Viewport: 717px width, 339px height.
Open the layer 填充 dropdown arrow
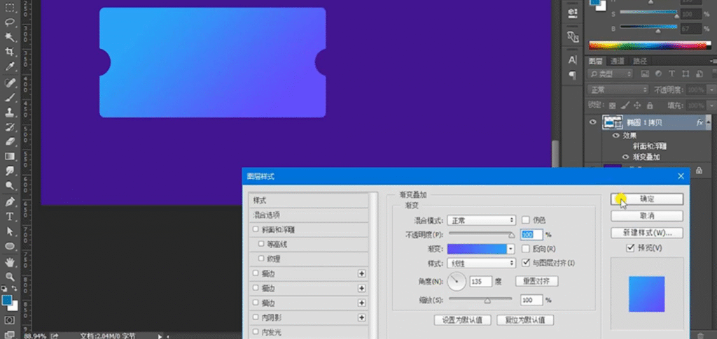tap(710, 106)
